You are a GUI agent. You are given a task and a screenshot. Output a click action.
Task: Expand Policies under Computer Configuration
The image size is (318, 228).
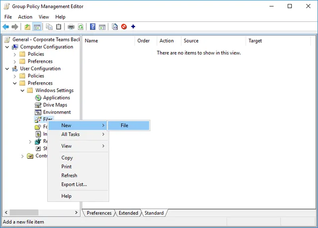14,54
